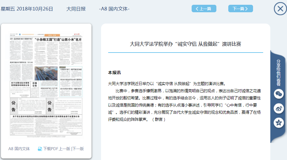Click the PDF file icon
Image resolution: width=287 pixels, height=160 pixels.
click(40, 149)
